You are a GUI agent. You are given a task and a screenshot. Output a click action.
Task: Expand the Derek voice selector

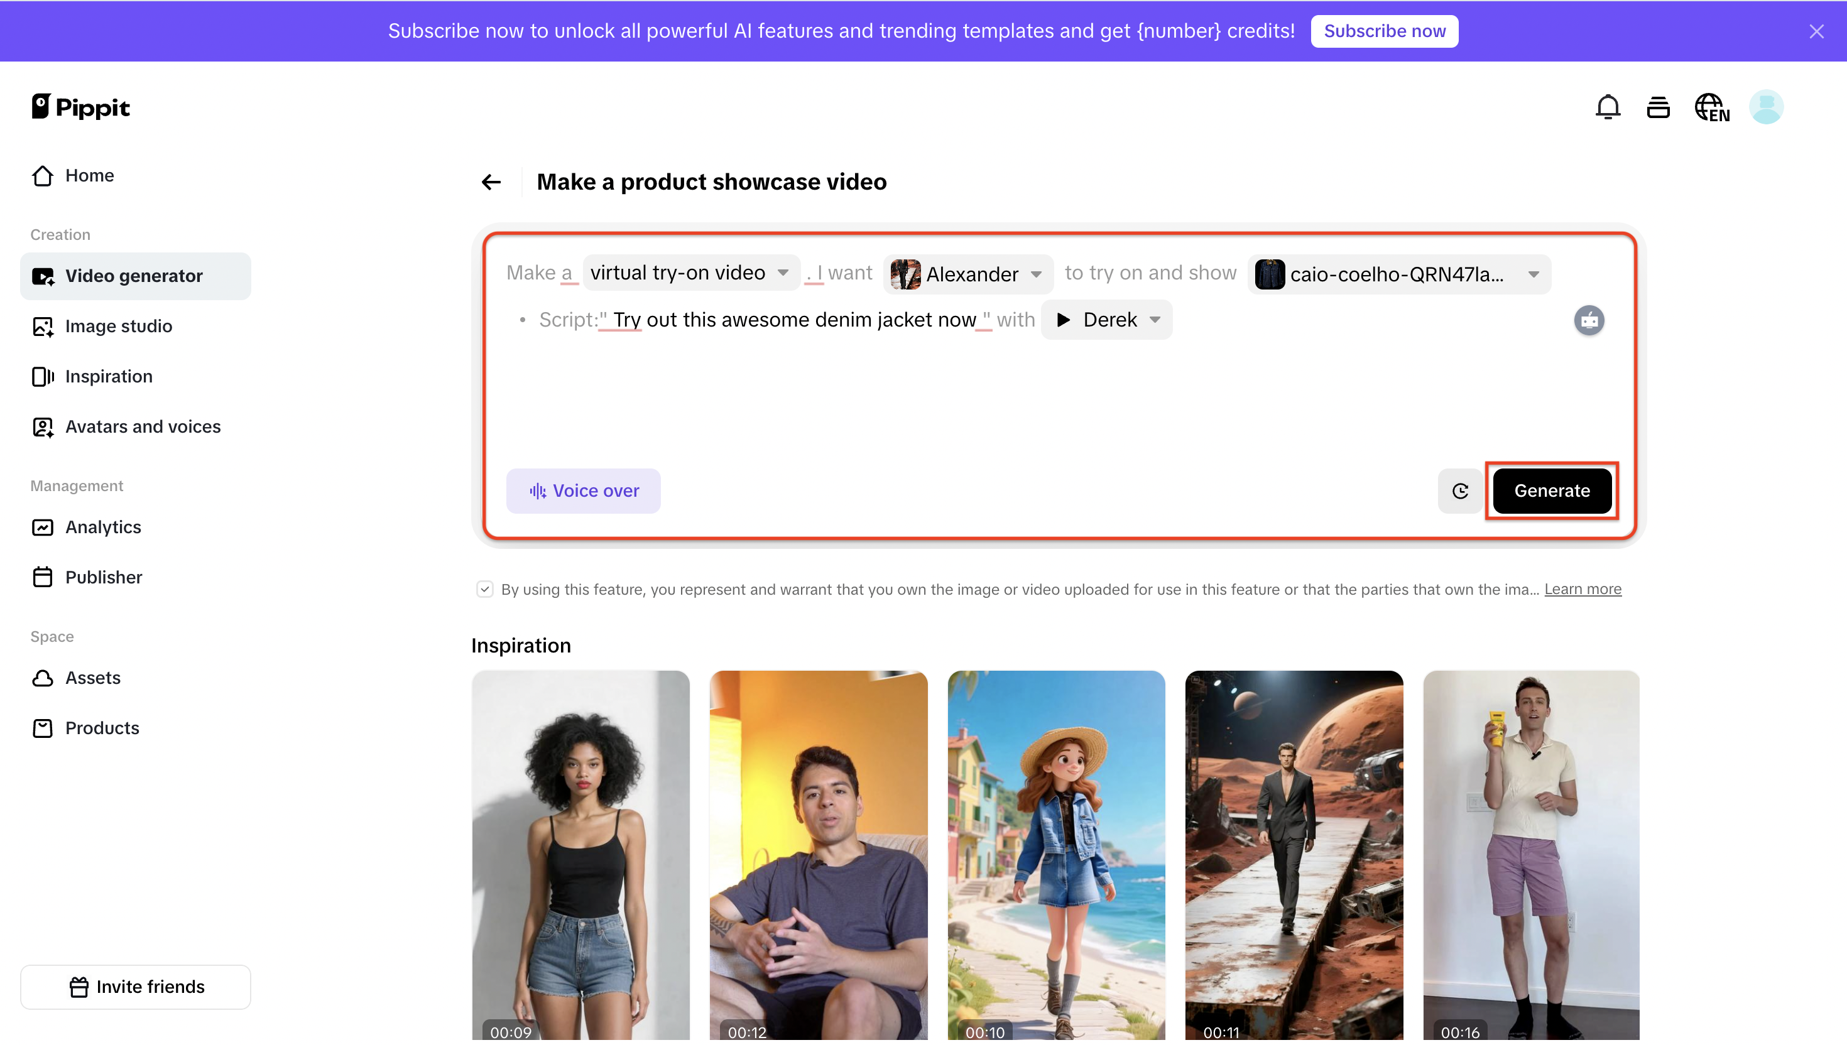1153,320
